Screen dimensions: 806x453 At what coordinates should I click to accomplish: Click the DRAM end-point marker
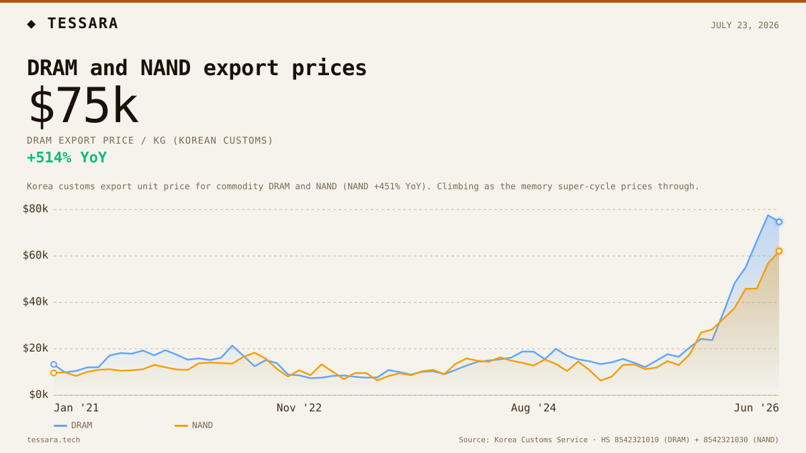(x=779, y=222)
